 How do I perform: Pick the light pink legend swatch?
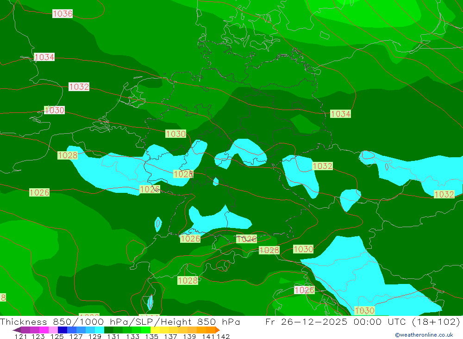[53, 330]
